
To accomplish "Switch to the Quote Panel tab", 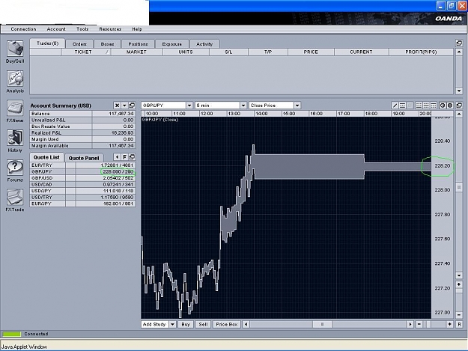I will [84, 158].
